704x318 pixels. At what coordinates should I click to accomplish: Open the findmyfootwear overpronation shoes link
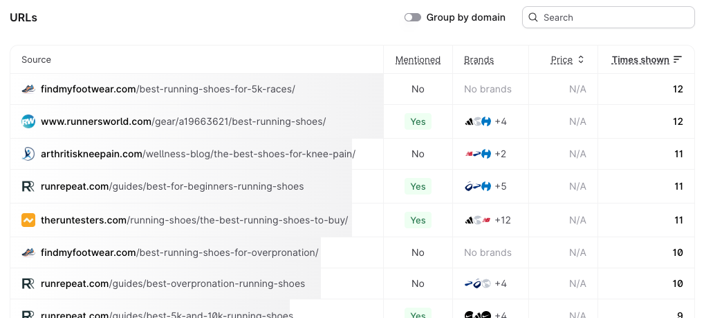pos(180,252)
